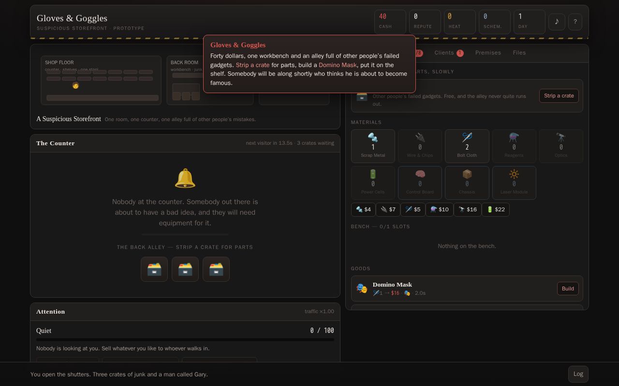Click 'next visitor in 13.5s' counter text
Image resolution: width=619 pixels, height=386 pixels.
coord(269,143)
